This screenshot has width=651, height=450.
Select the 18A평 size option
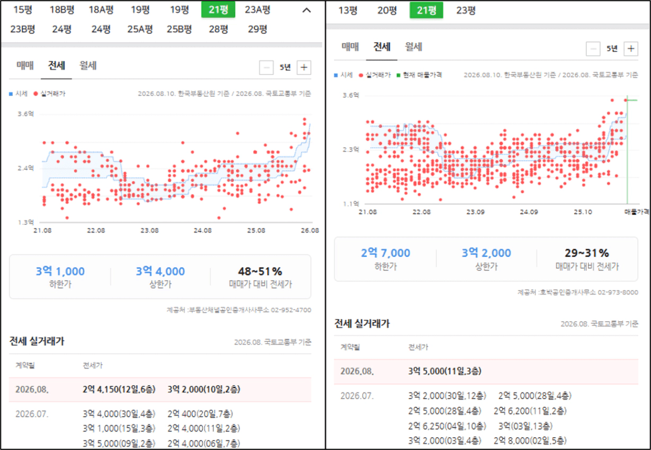pos(101,10)
